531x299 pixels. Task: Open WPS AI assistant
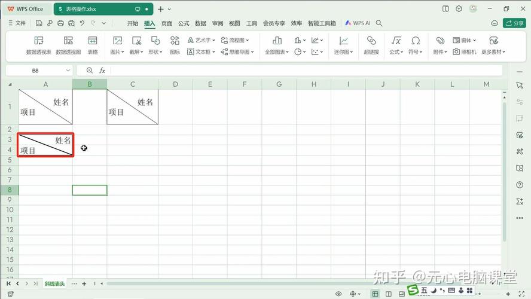tap(358, 23)
